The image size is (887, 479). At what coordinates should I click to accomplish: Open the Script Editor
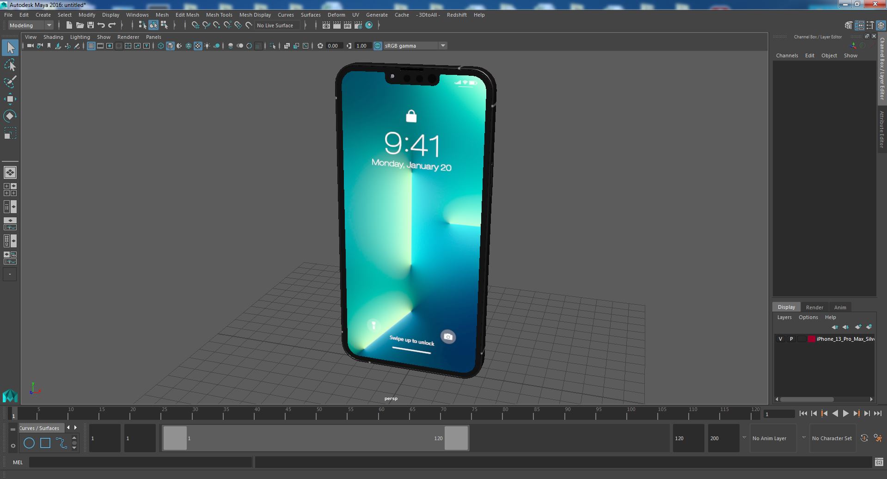pos(879,462)
